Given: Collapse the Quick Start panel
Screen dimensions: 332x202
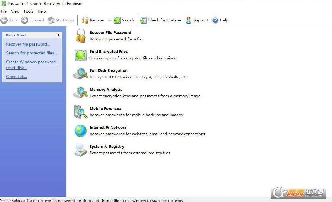Looking at the screenshot, I should pos(58,35).
